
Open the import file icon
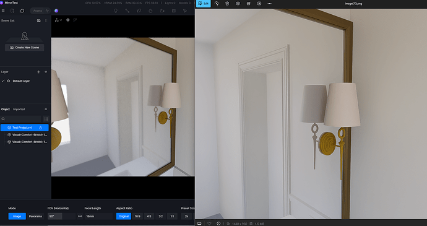[x=12, y=11]
